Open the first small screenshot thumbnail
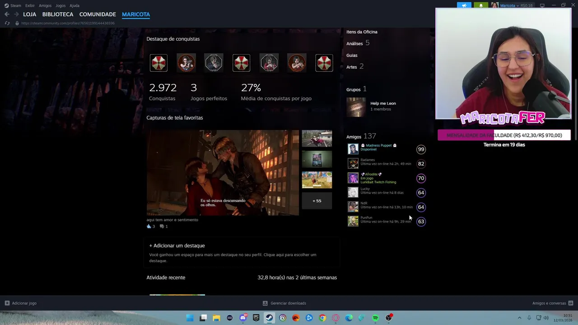578x325 pixels. [x=317, y=139]
